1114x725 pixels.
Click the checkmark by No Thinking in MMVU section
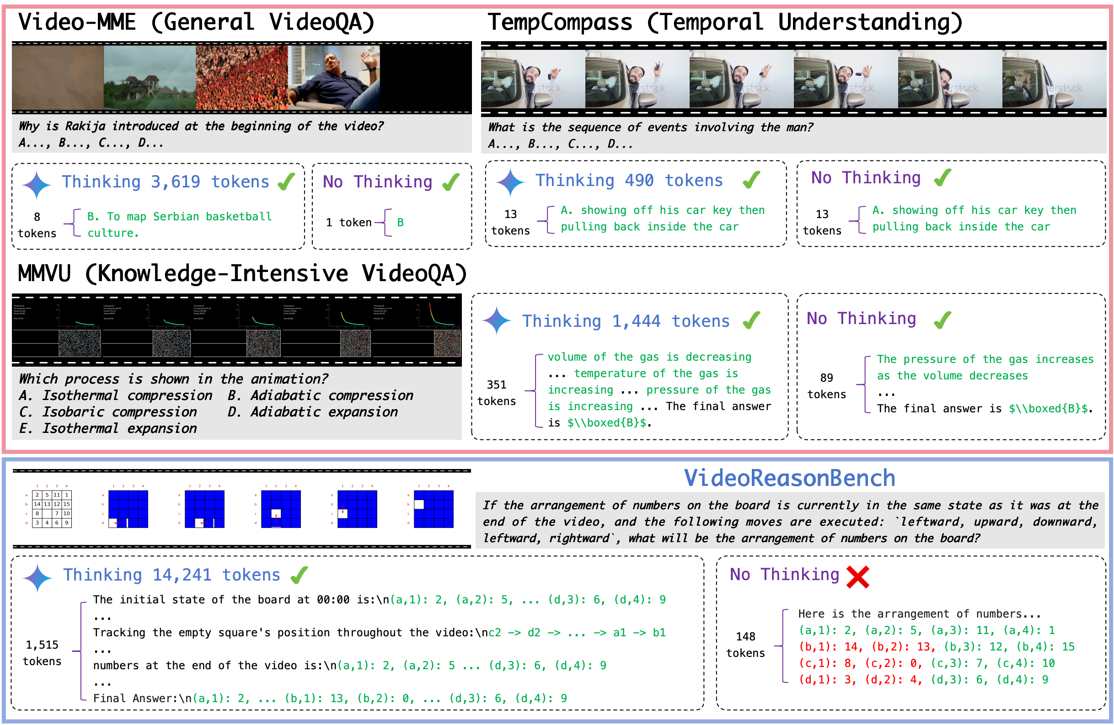click(x=943, y=320)
